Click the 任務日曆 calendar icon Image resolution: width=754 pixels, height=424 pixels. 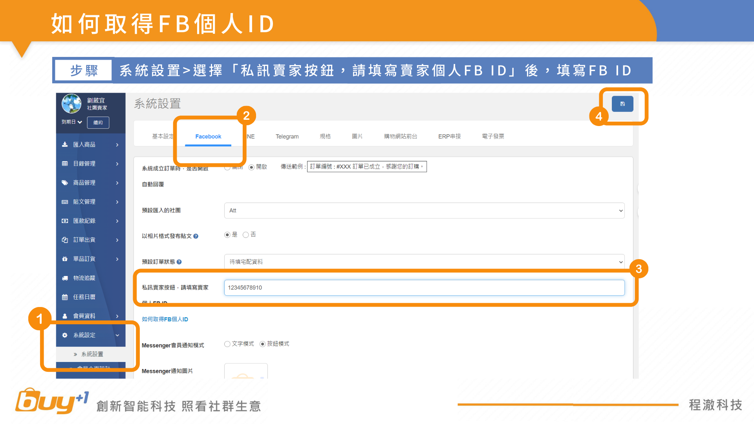tap(65, 297)
